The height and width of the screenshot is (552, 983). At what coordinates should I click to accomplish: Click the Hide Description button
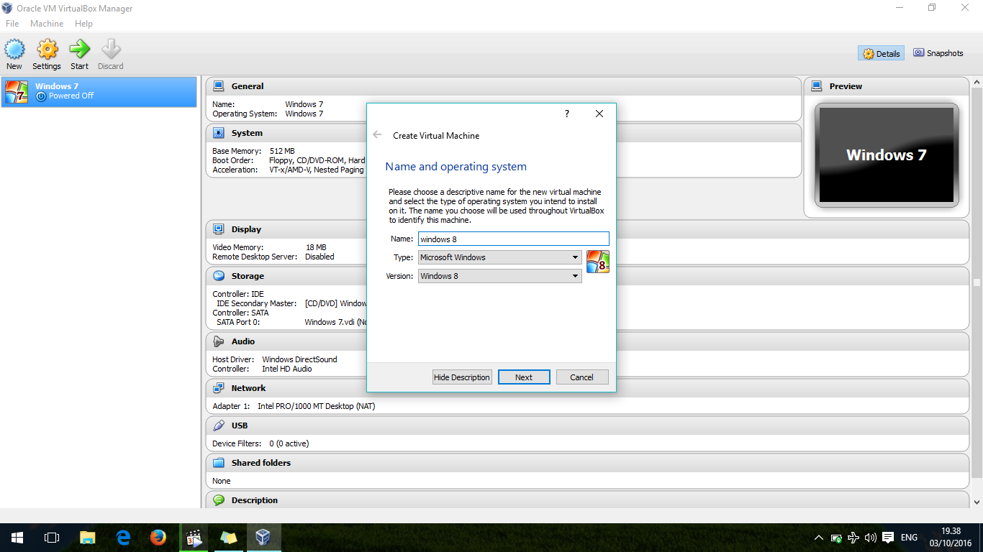pos(462,377)
